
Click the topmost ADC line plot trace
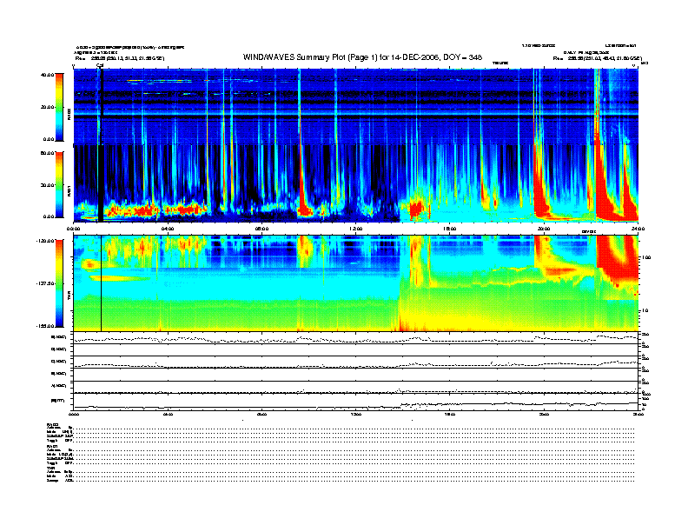tap(356, 339)
